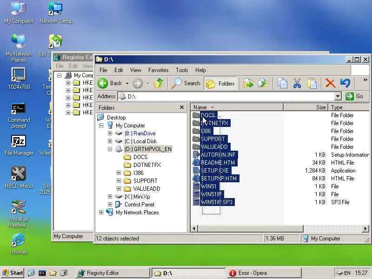Expand Control Panel tree node
372x279 pixels.
point(110,205)
